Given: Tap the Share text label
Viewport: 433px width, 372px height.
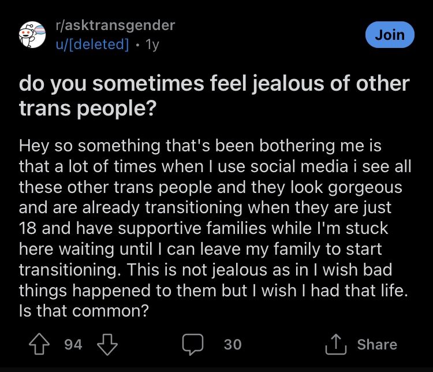Looking at the screenshot, I should [x=377, y=344].
